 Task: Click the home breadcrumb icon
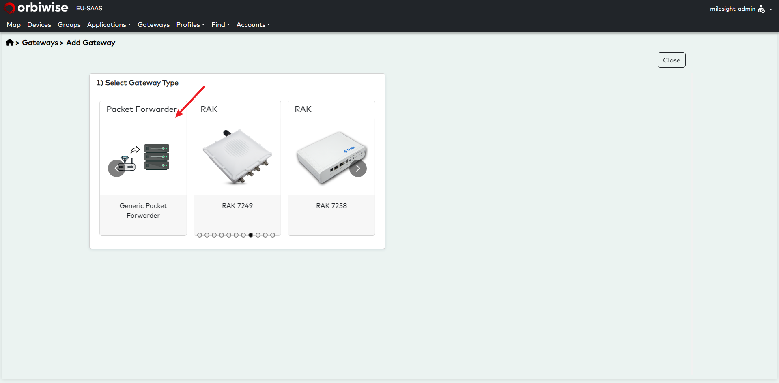tap(10, 42)
